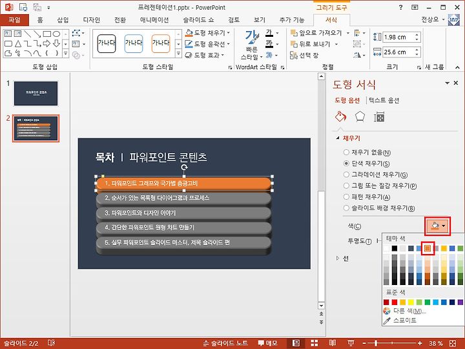The image size is (465, 349).
Task: Start slide show from status bar
Action: pos(351,343)
